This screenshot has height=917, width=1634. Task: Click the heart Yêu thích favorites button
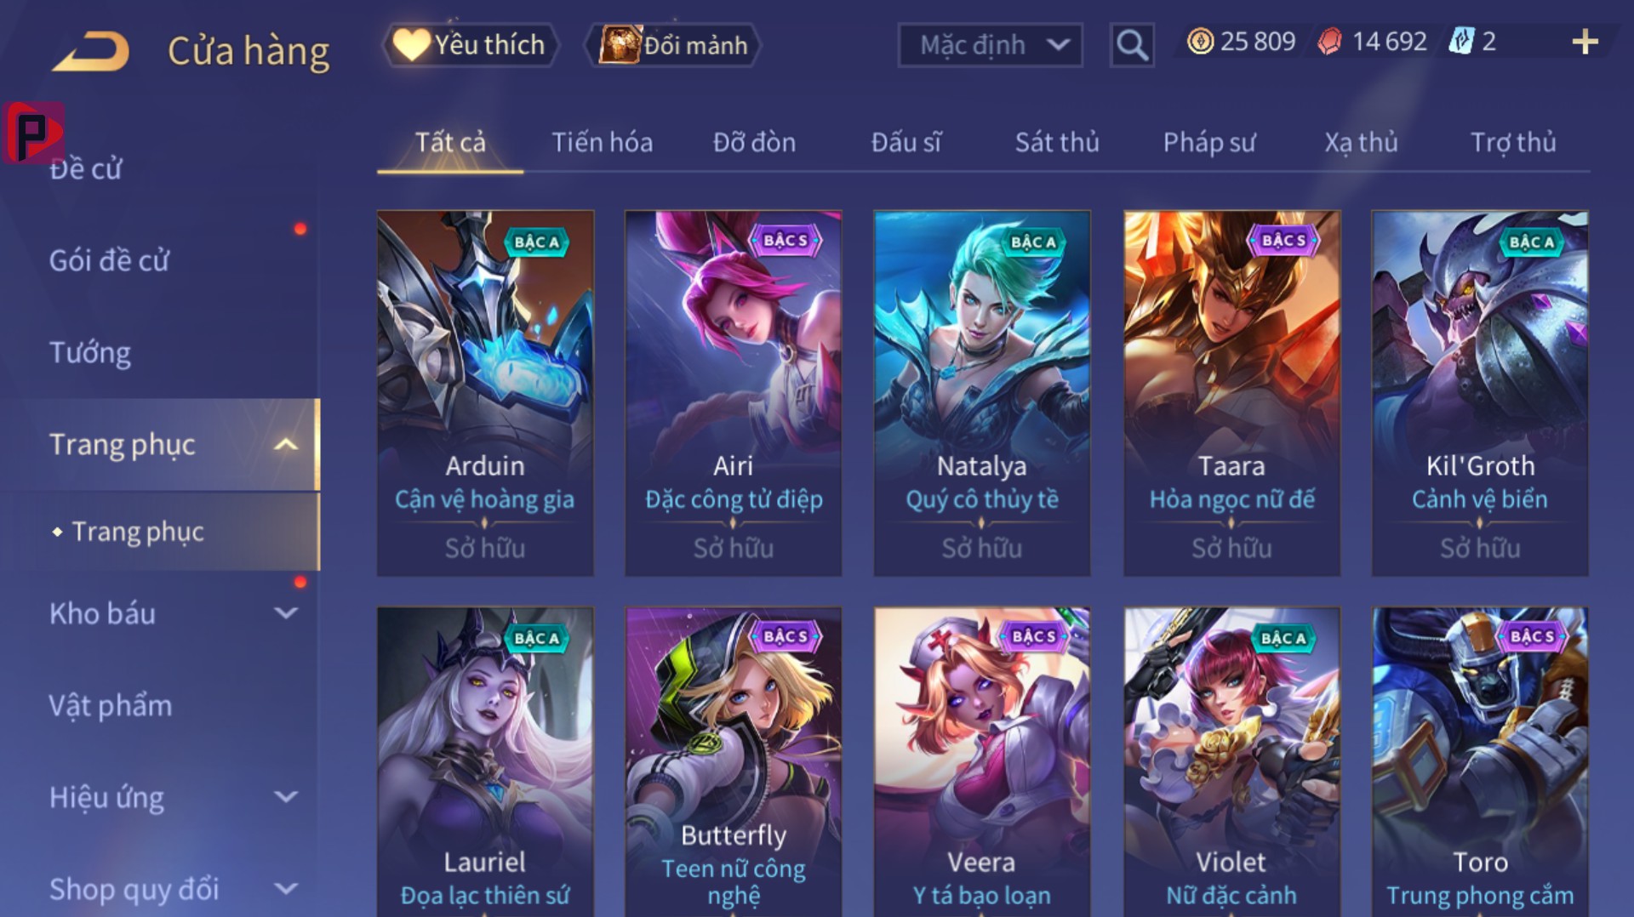click(471, 44)
